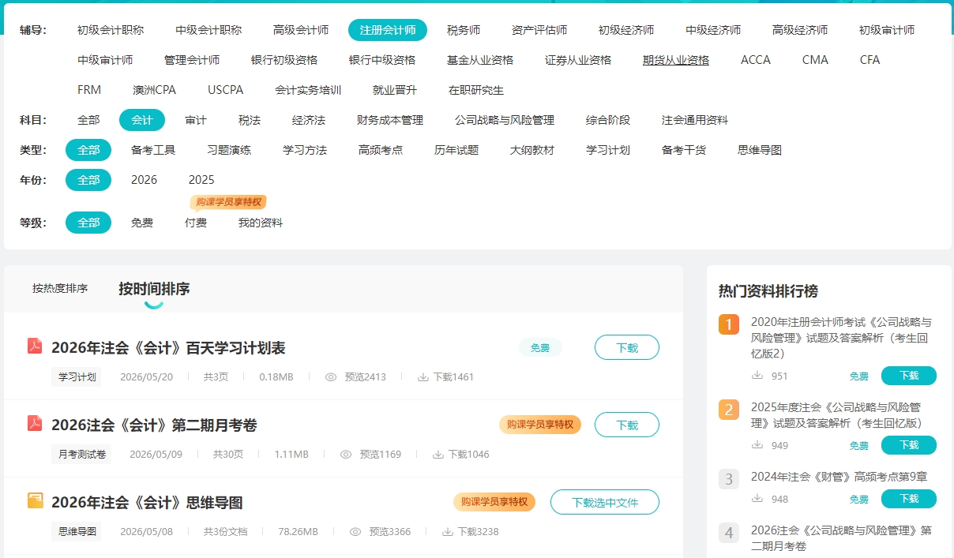This screenshot has width=954, height=558.
Task: Select 高级会计师 category
Action: 301,30
